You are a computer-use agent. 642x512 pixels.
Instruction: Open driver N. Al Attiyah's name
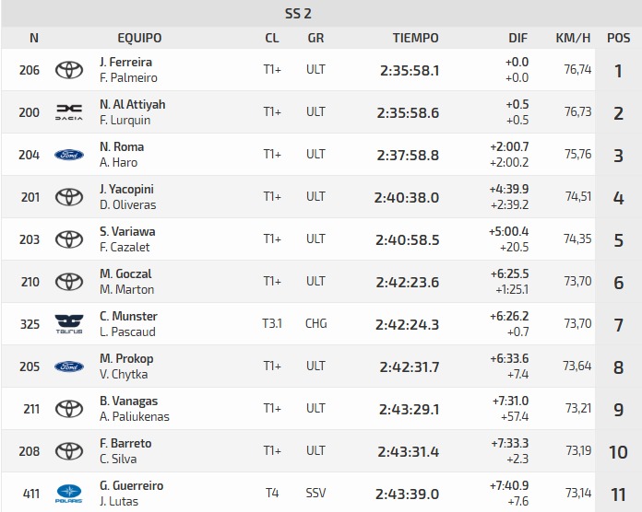click(132, 104)
